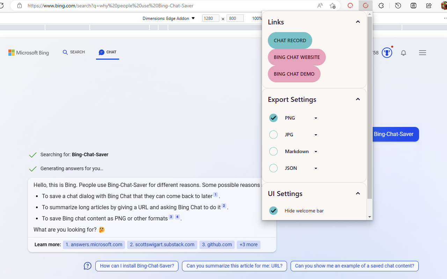
Task: Open Microsoft Rewards trophy icon
Action: 387,53
